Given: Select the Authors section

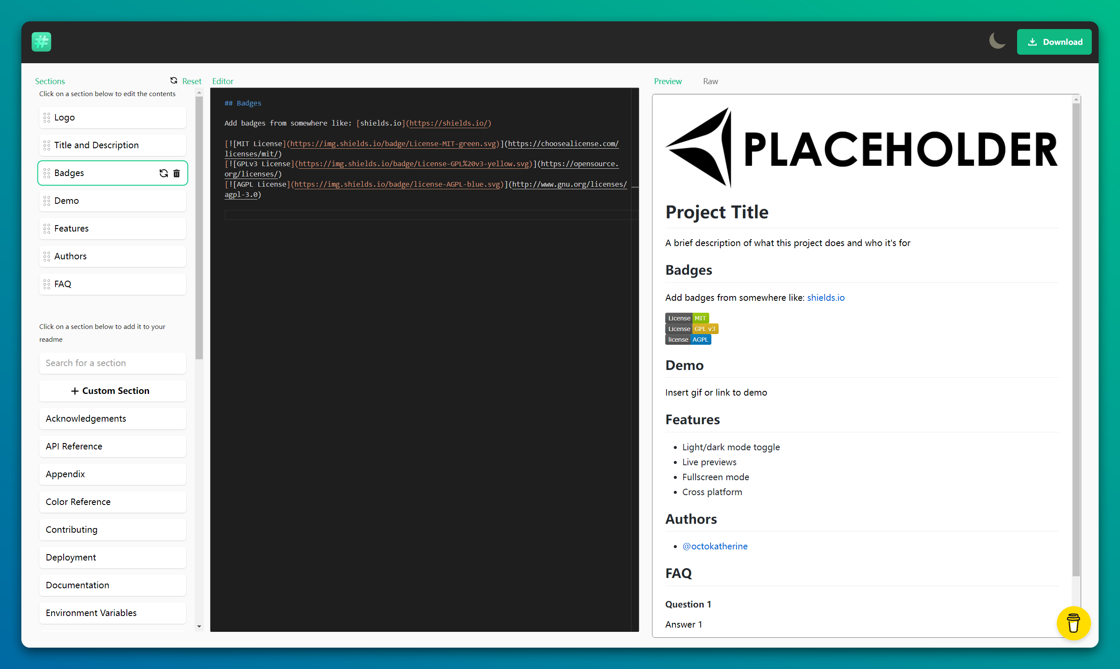Looking at the screenshot, I should (113, 256).
